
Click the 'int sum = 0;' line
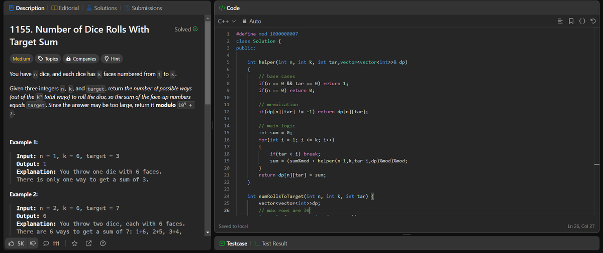coord(275,133)
